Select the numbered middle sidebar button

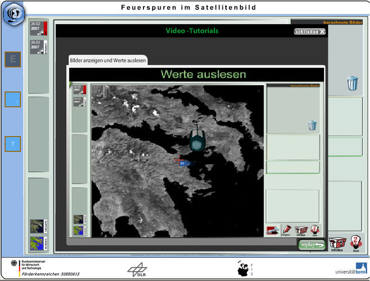tap(13, 99)
